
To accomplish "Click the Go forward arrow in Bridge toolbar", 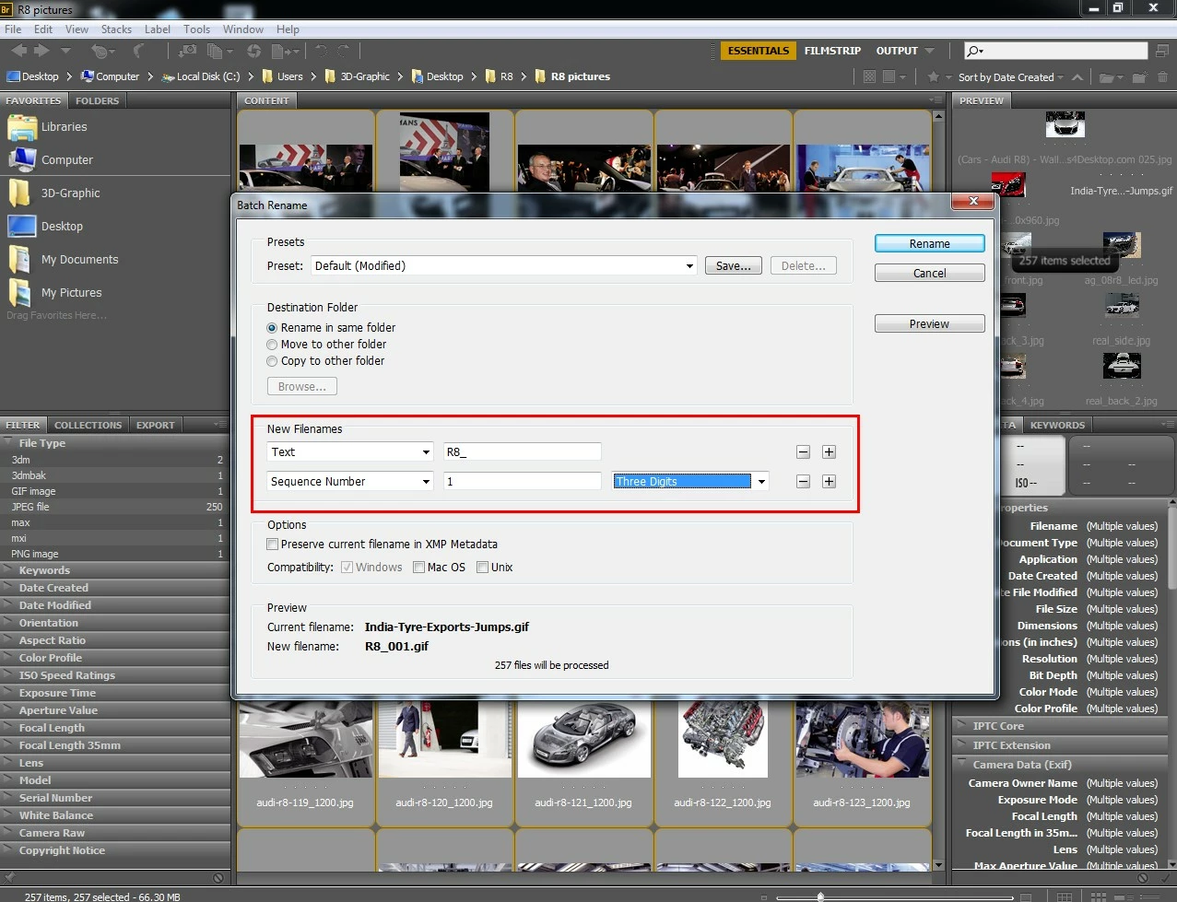I will (x=41, y=51).
